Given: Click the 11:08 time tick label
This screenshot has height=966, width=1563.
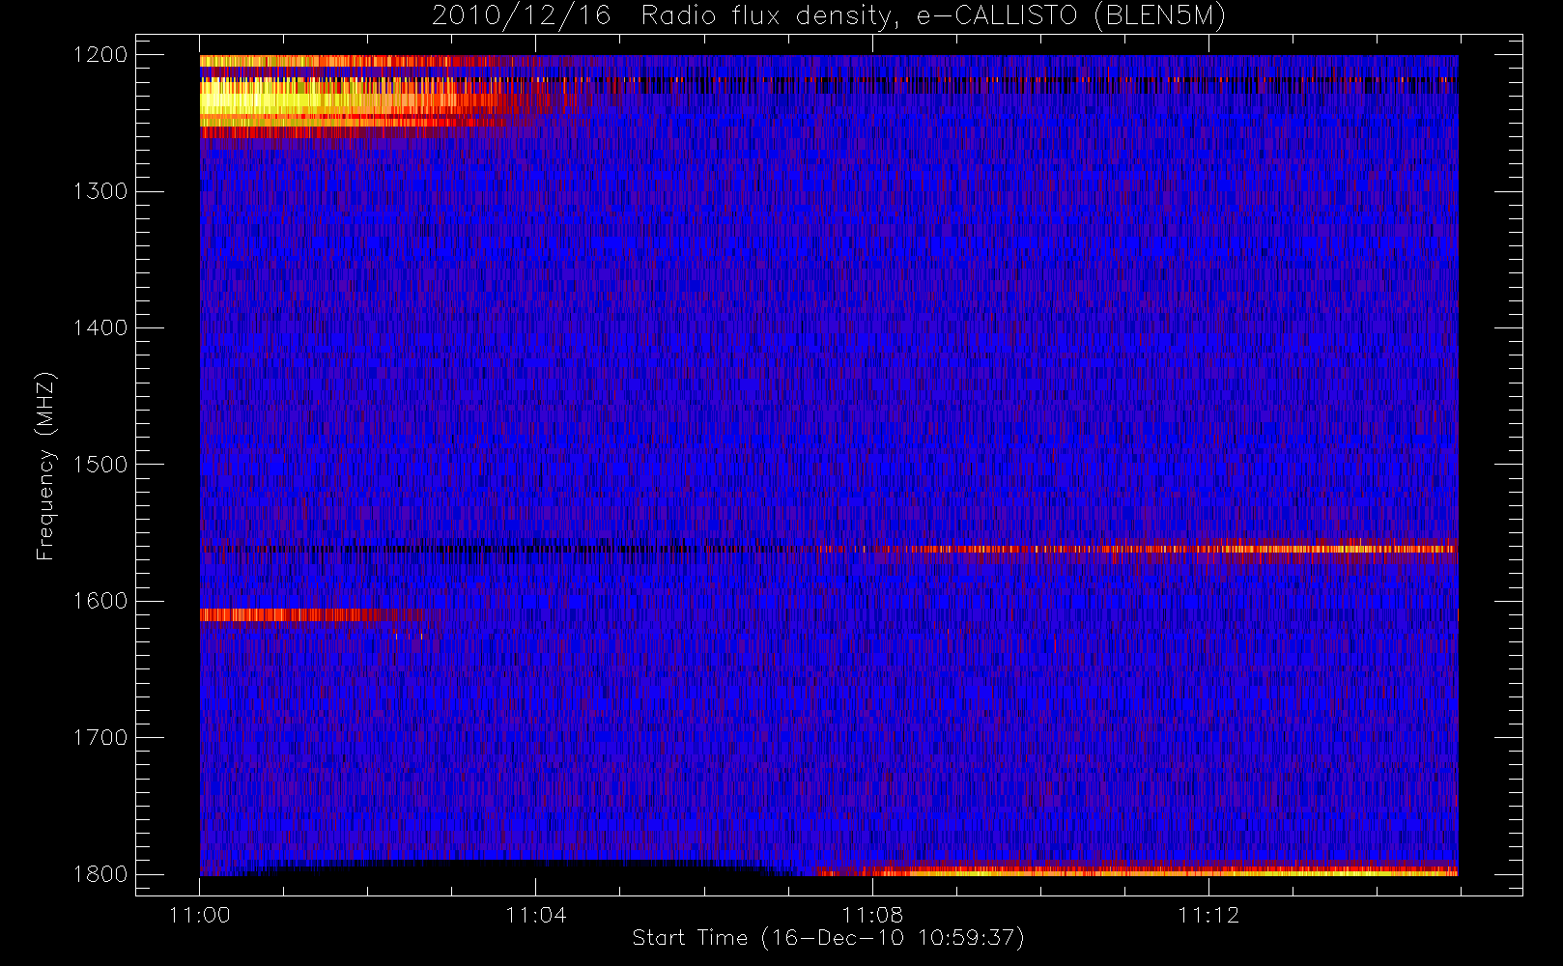Looking at the screenshot, I should [x=872, y=915].
